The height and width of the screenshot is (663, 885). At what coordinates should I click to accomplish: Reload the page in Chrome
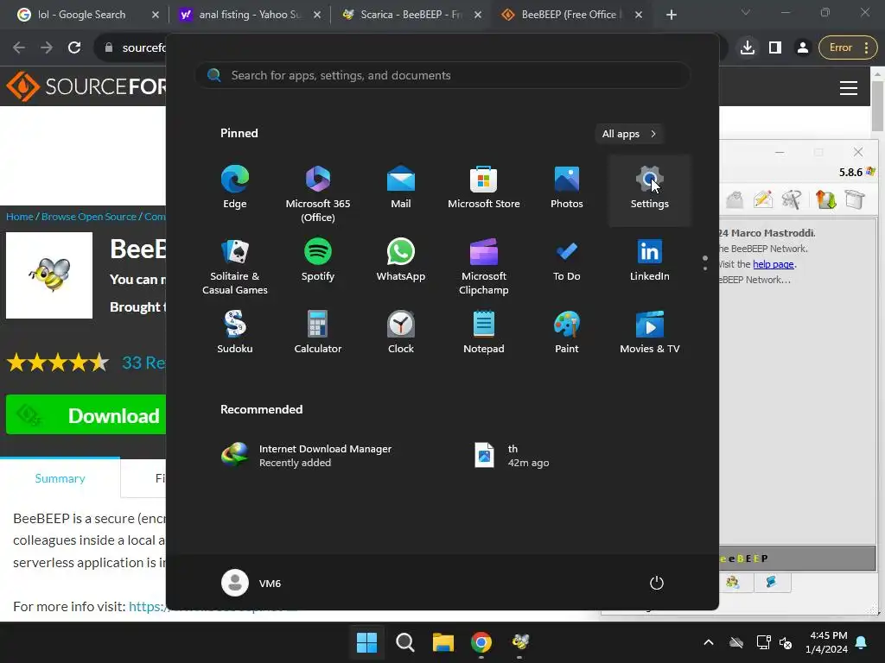coord(74,48)
